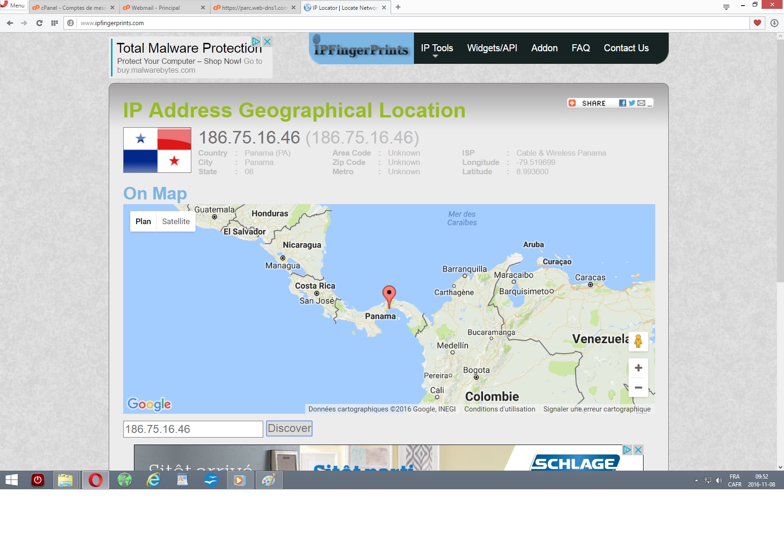Click the browser reload icon

point(39,23)
